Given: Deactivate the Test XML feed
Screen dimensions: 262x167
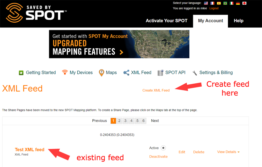Looking at the screenshot, I should pyautogui.click(x=158, y=157).
